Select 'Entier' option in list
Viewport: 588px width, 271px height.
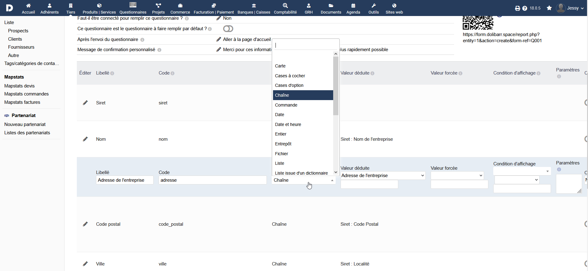click(303, 134)
